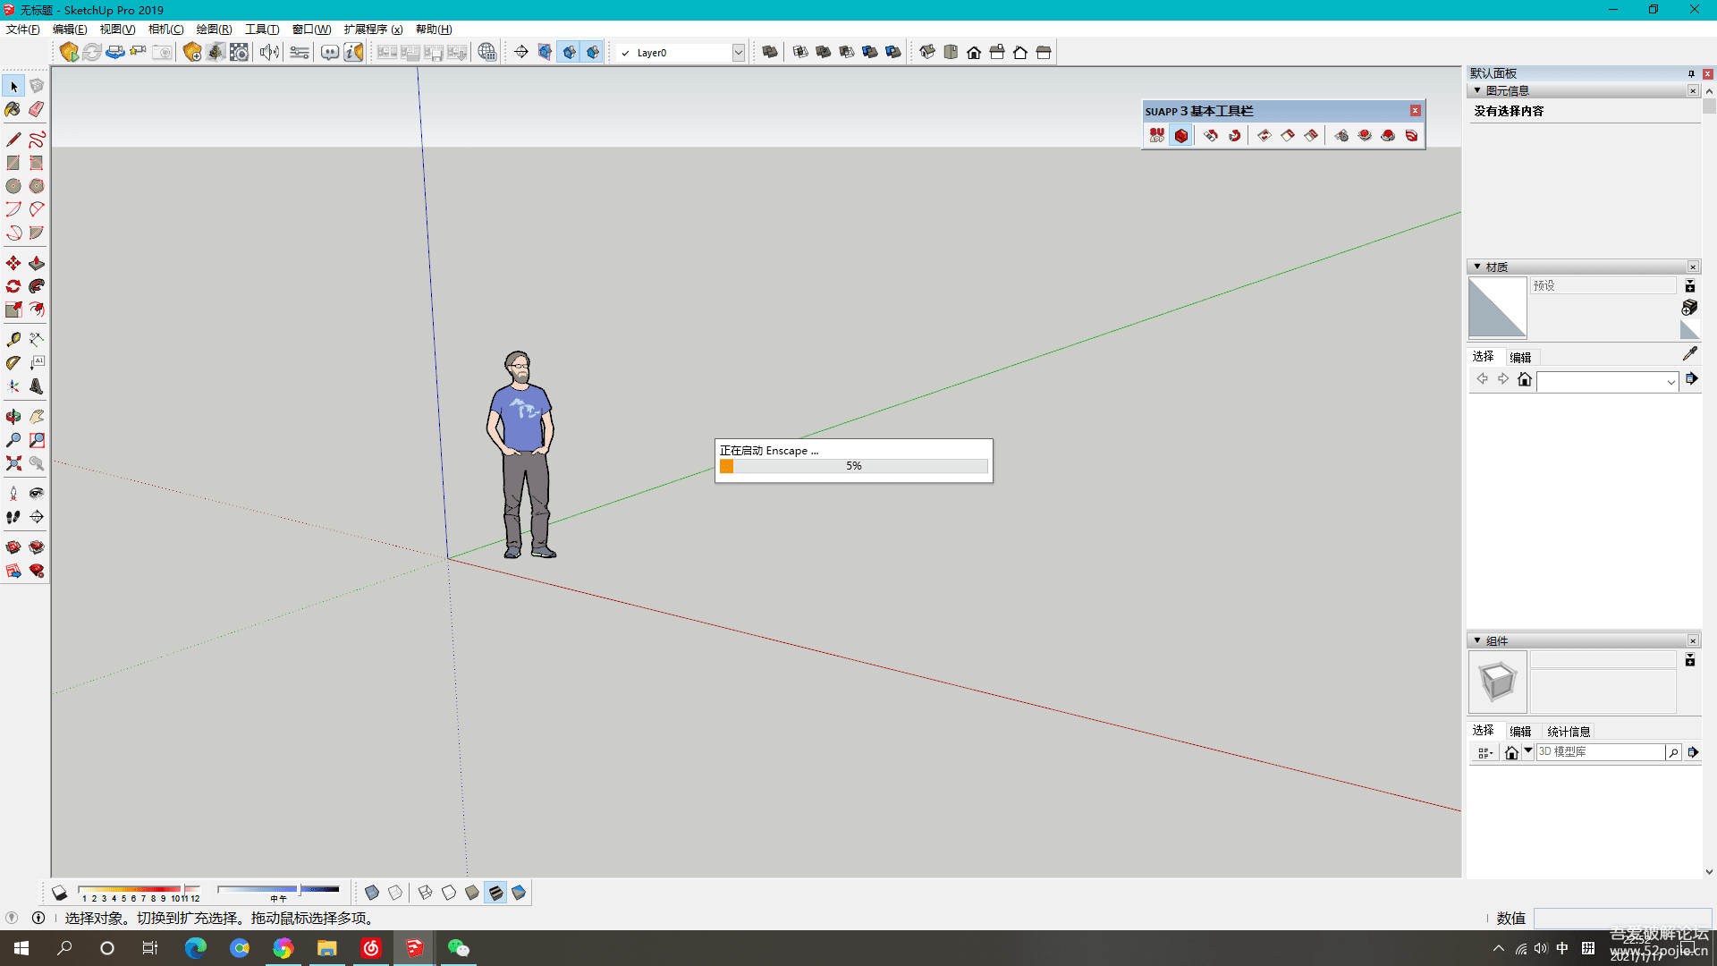The height and width of the screenshot is (966, 1717).
Task: Collapse the 图元信息 panel section
Action: [1477, 90]
